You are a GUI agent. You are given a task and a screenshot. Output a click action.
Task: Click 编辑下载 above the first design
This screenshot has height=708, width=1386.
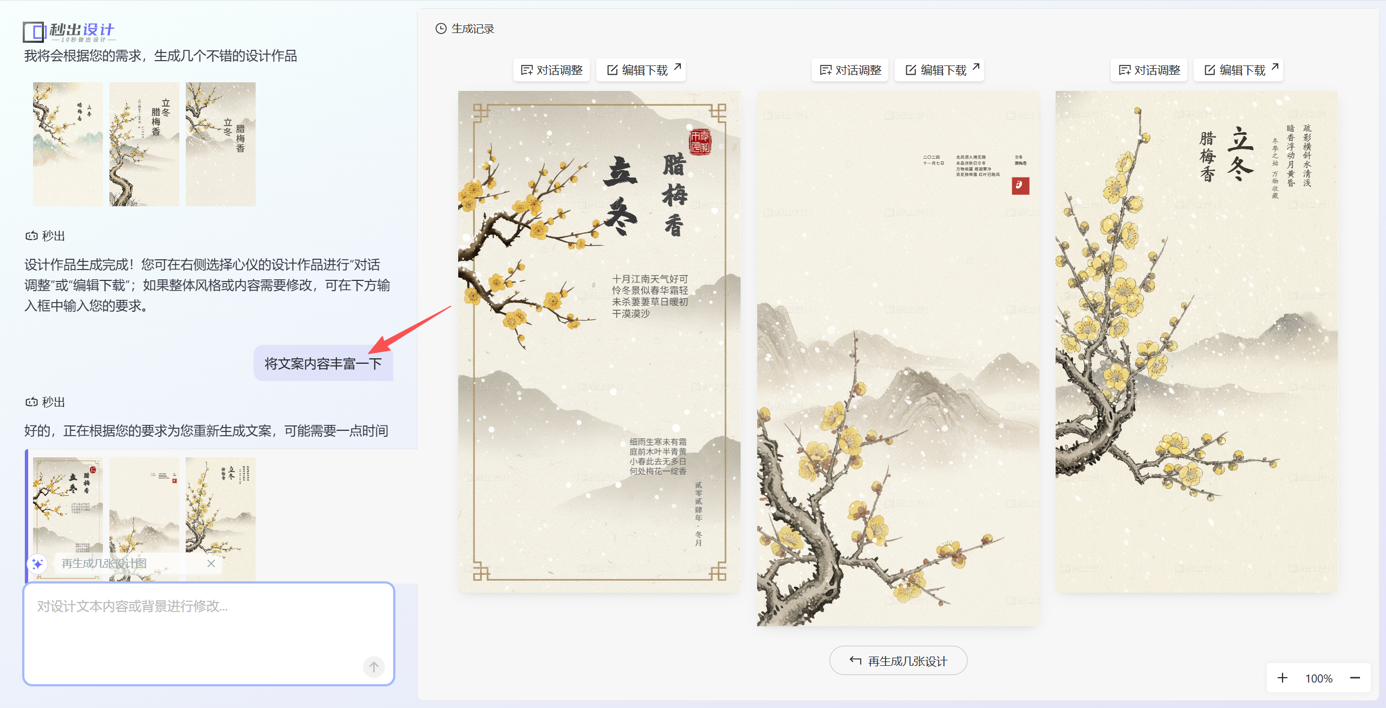(641, 70)
